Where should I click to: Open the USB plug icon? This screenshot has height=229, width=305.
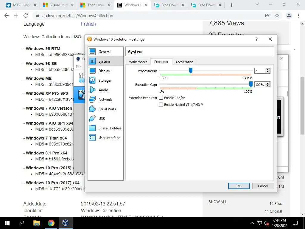pos(92,118)
